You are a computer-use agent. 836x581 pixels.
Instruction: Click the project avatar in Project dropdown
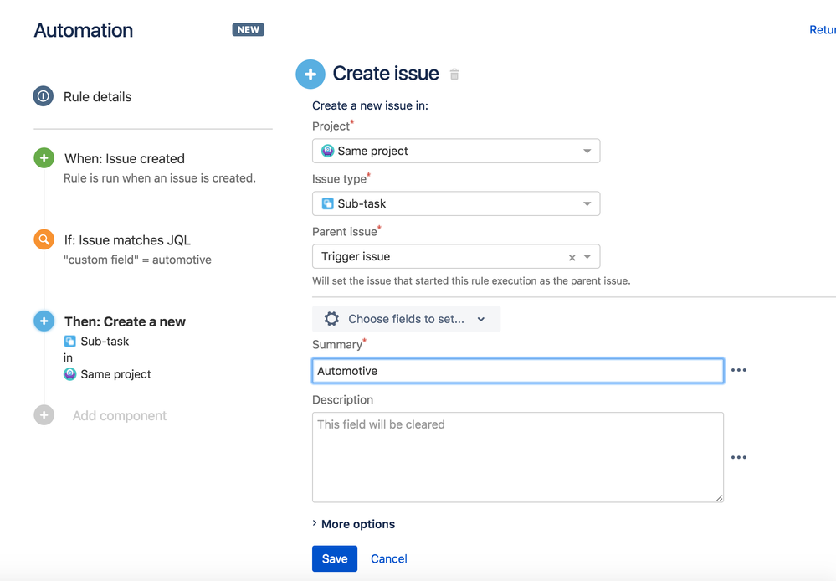tap(327, 151)
